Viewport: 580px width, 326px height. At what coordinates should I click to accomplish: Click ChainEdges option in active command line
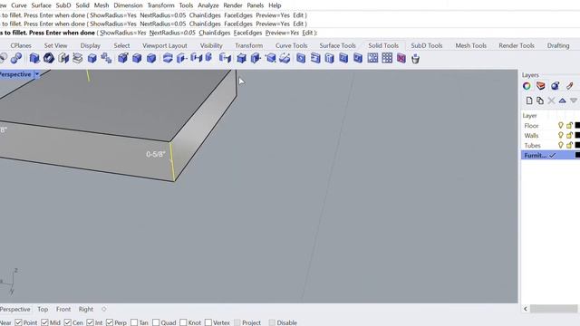click(x=214, y=33)
